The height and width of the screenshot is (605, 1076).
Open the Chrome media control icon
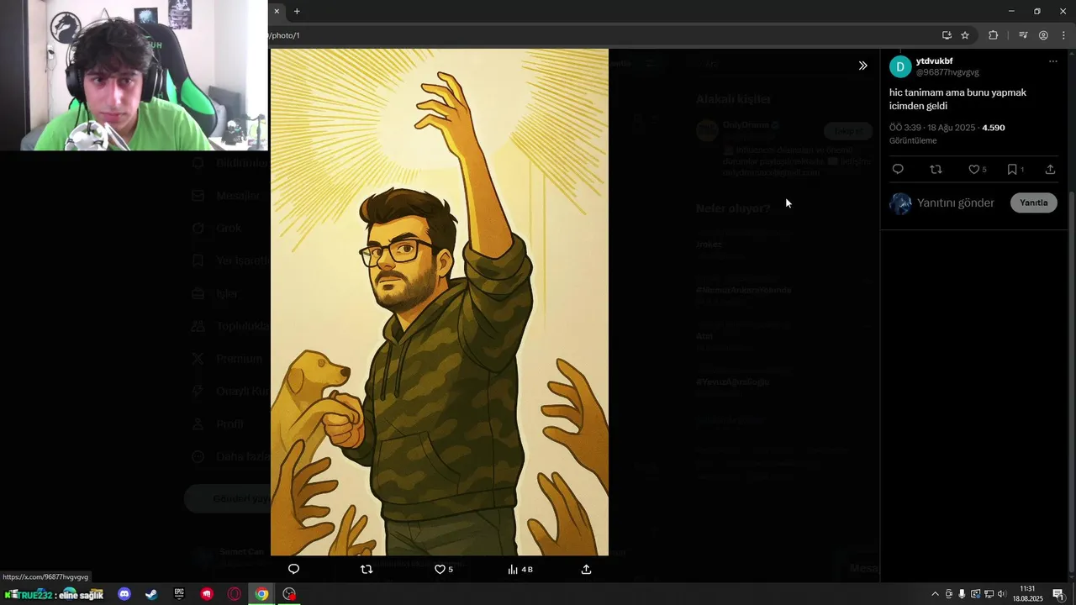[1023, 35]
